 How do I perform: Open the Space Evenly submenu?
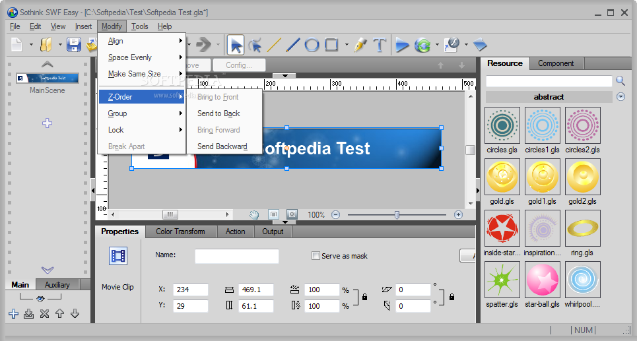click(142, 57)
